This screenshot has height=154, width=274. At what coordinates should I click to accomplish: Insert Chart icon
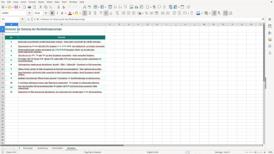point(136,7)
